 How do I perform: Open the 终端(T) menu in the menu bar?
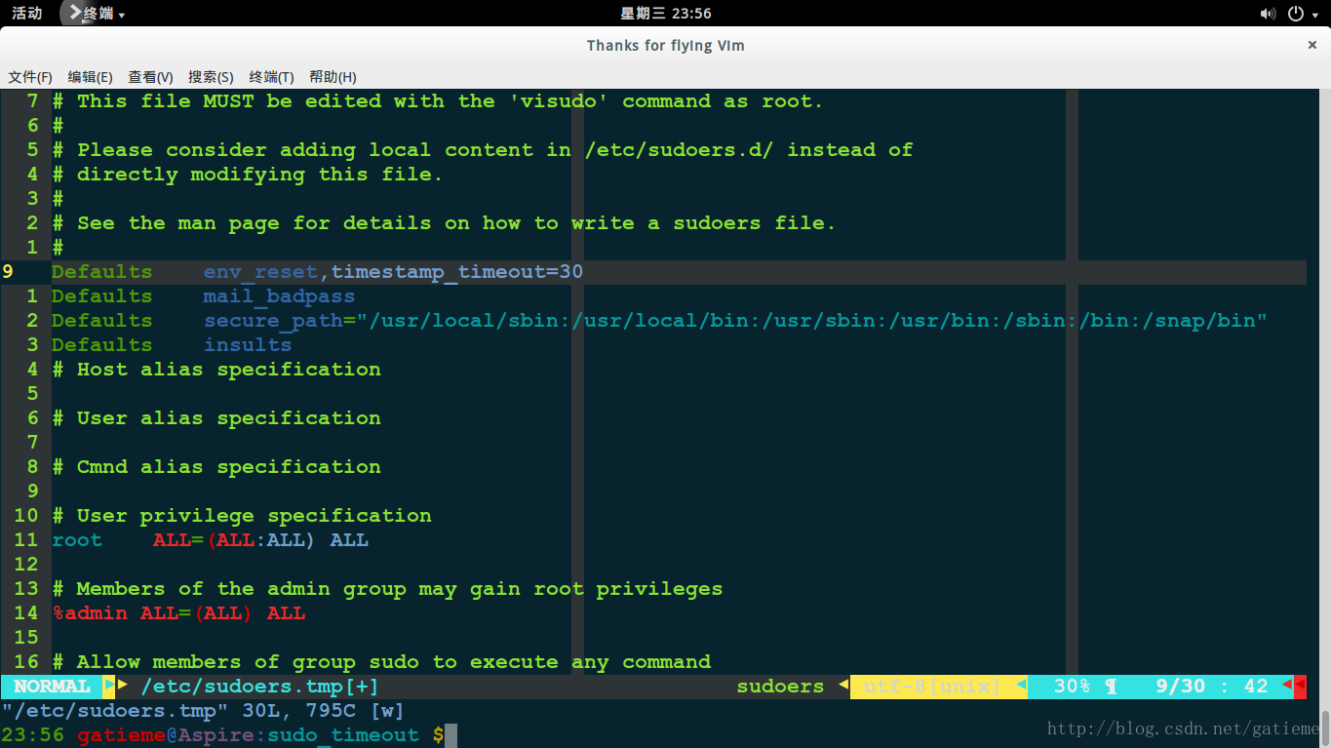click(271, 77)
